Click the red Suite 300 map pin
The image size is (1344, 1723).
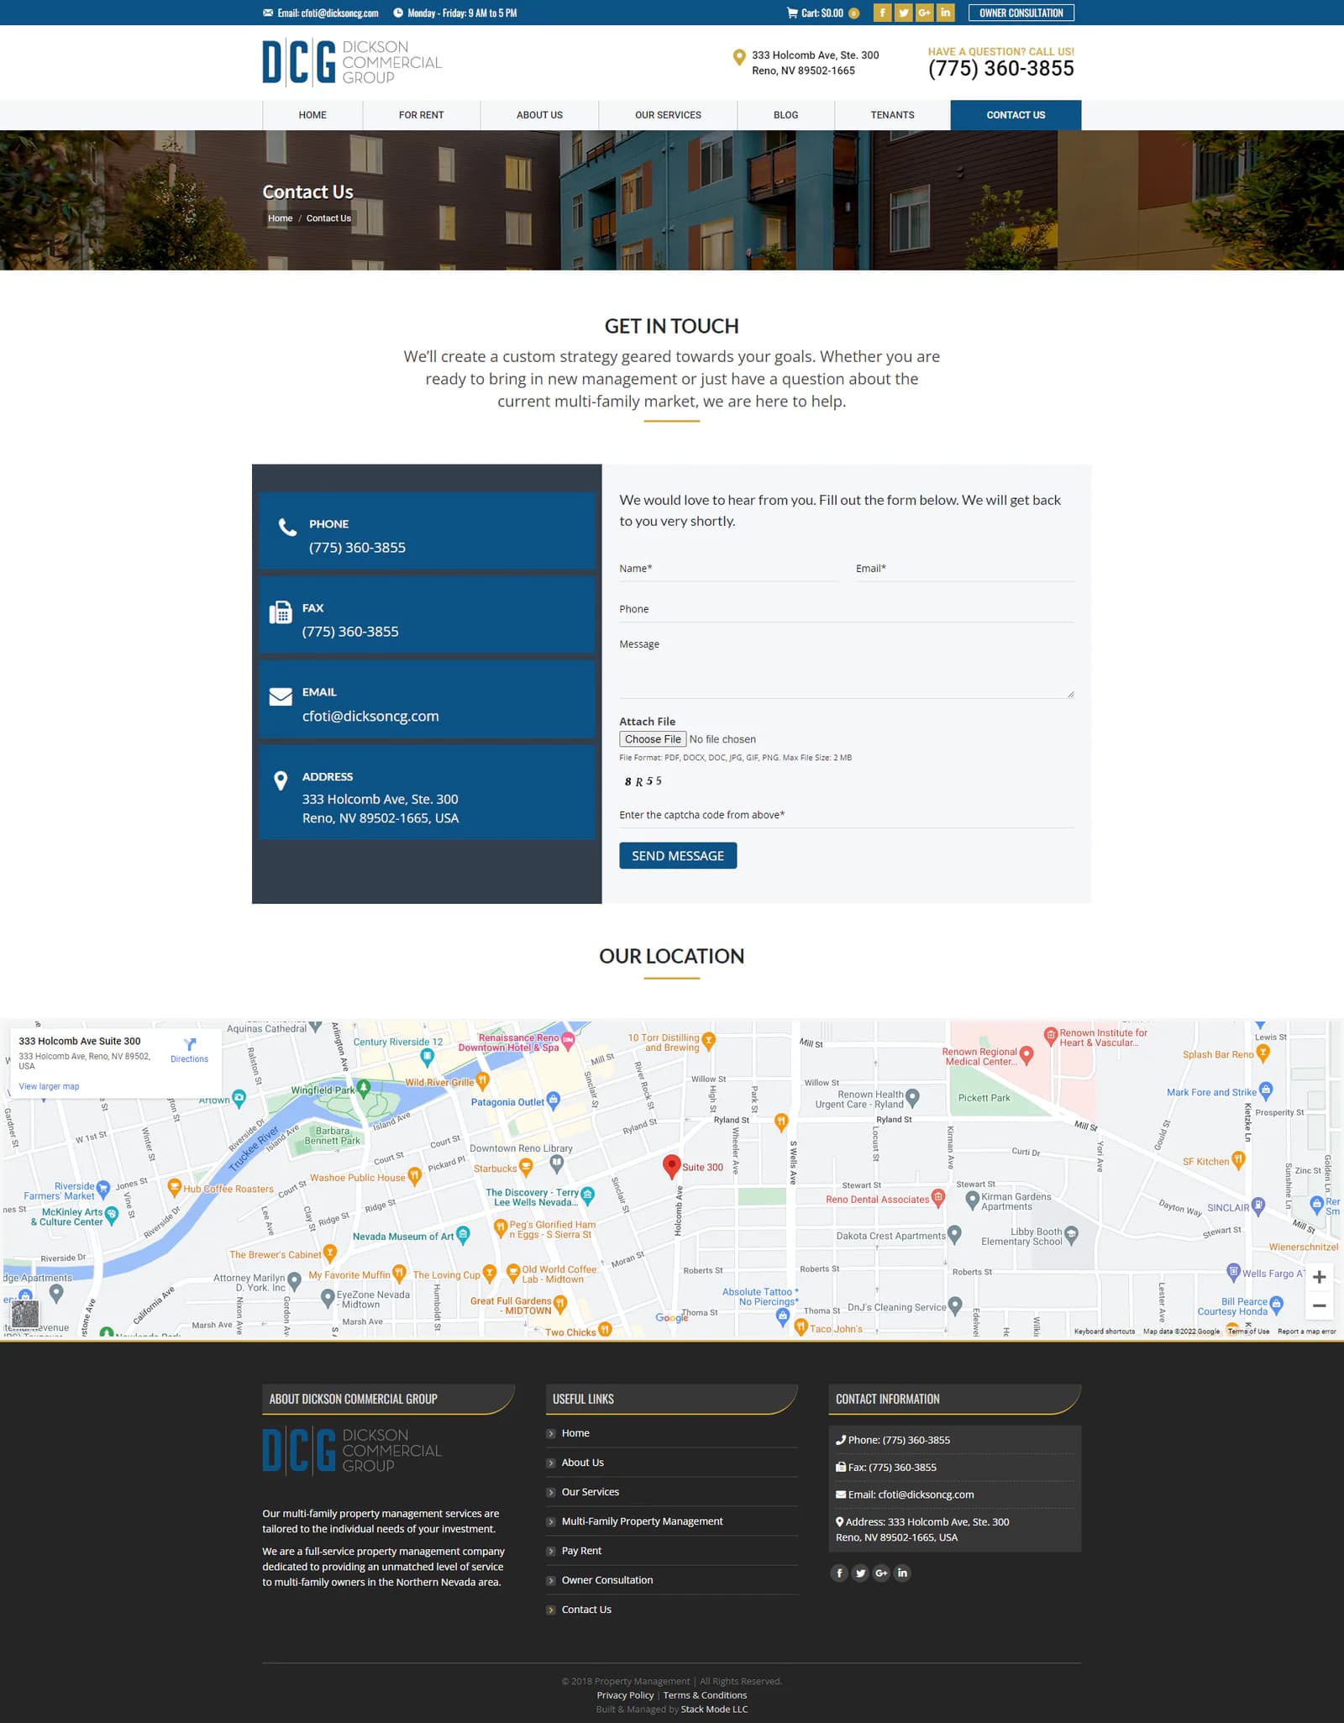671,1166
